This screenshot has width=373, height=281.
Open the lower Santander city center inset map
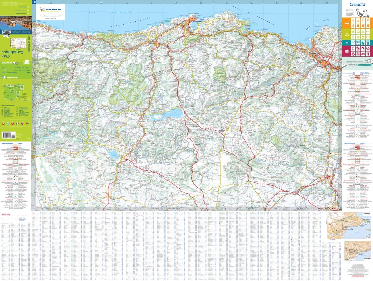(358, 250)
